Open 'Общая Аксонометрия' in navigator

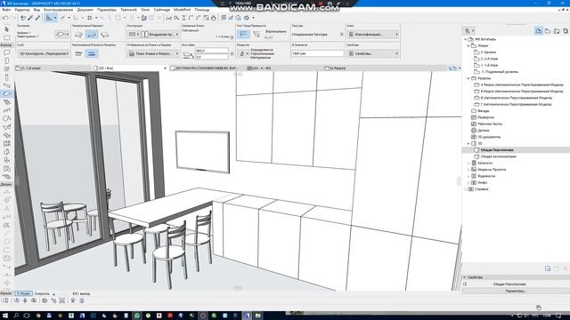[x=498, y=156]
